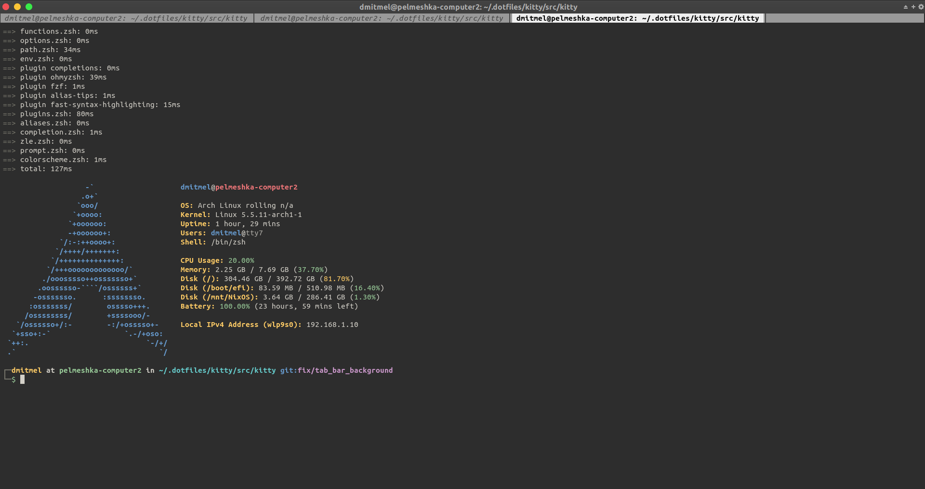Click the 'zle.zsh: 0ms' line
This screenshot has height=489, width=925.
click(37, 141)
